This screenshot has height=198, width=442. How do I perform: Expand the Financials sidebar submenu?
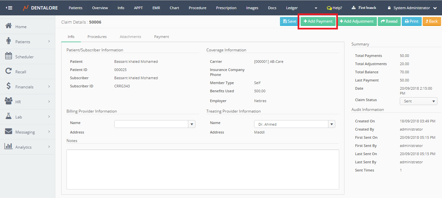coord(49,87)
